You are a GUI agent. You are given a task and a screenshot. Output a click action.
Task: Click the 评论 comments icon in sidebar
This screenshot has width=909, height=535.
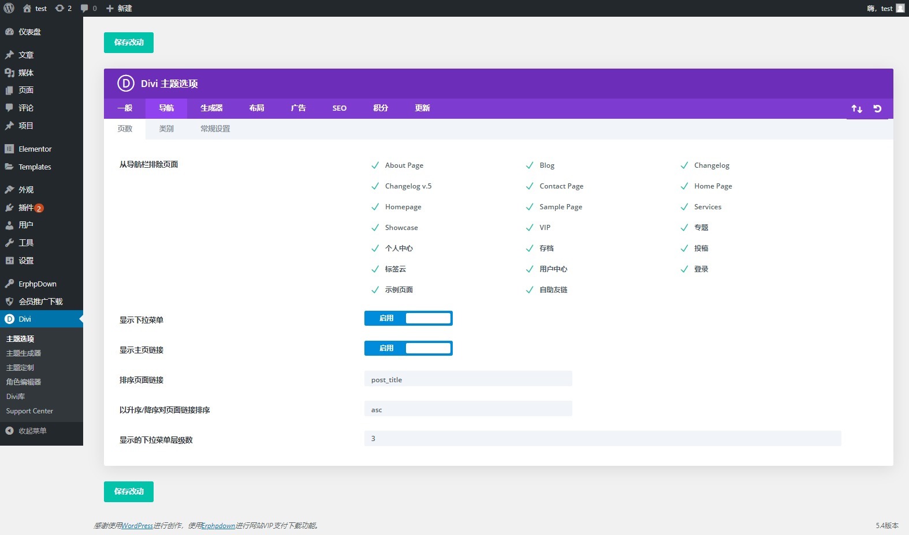tap(9, 108)
